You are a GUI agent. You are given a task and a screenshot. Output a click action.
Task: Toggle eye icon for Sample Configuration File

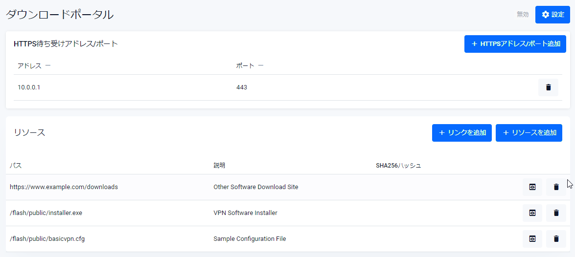[x=532, y=239]
